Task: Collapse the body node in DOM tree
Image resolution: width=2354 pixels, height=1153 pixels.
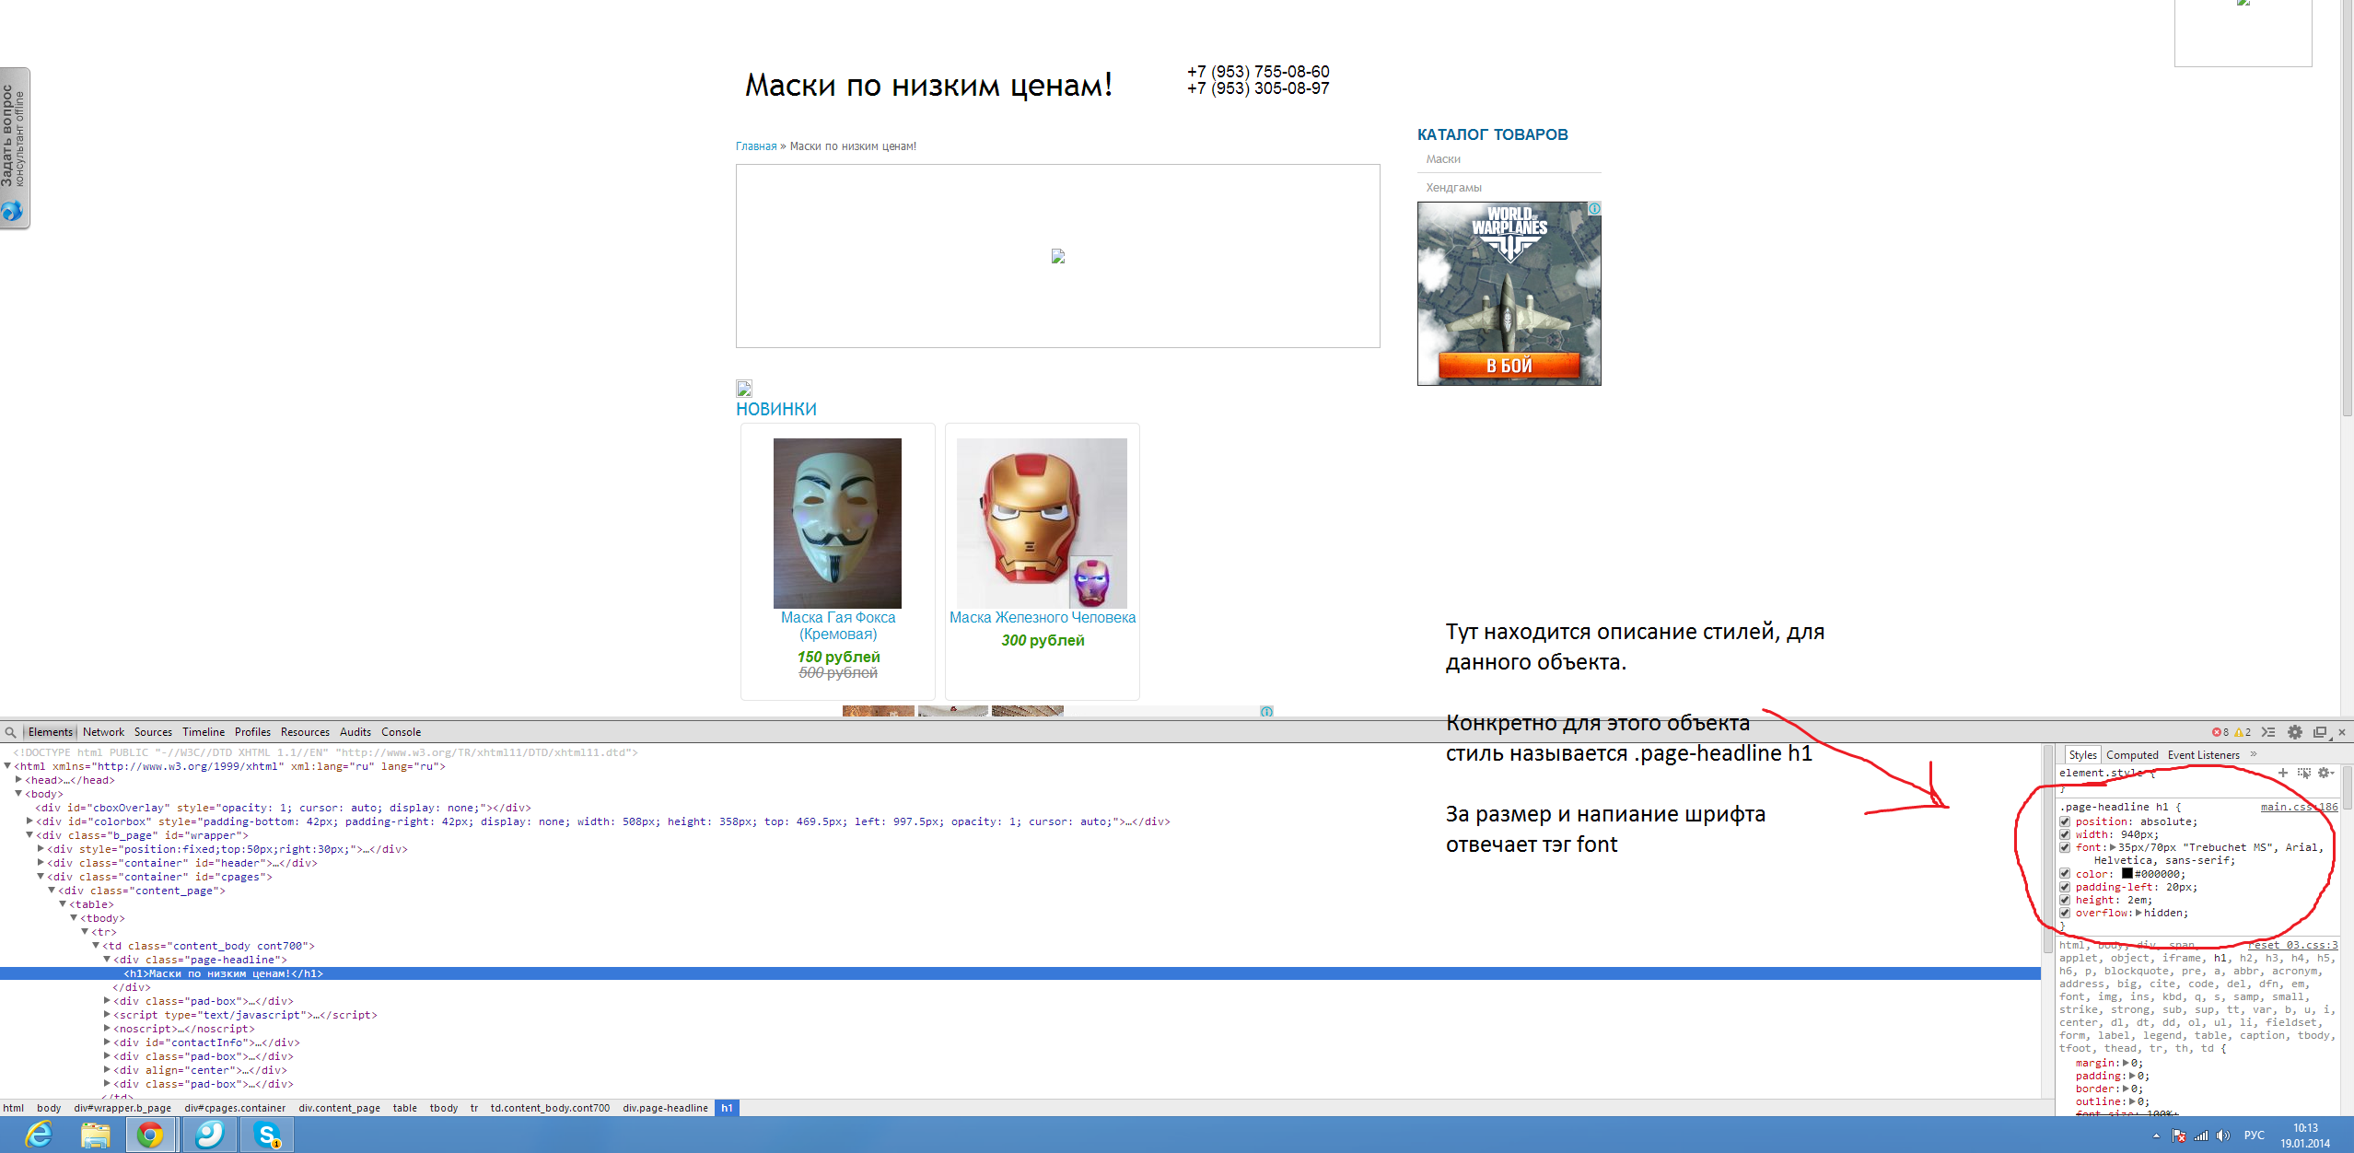Action: [x=18, y=794]
